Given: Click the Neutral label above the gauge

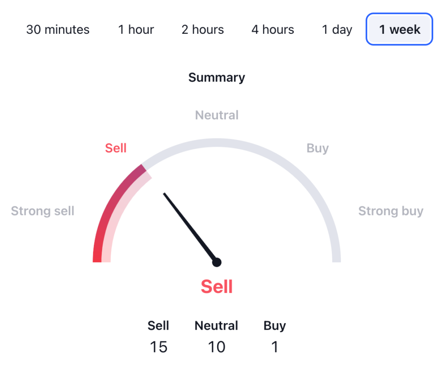Looking at the screenshot, I should (217, 115).
